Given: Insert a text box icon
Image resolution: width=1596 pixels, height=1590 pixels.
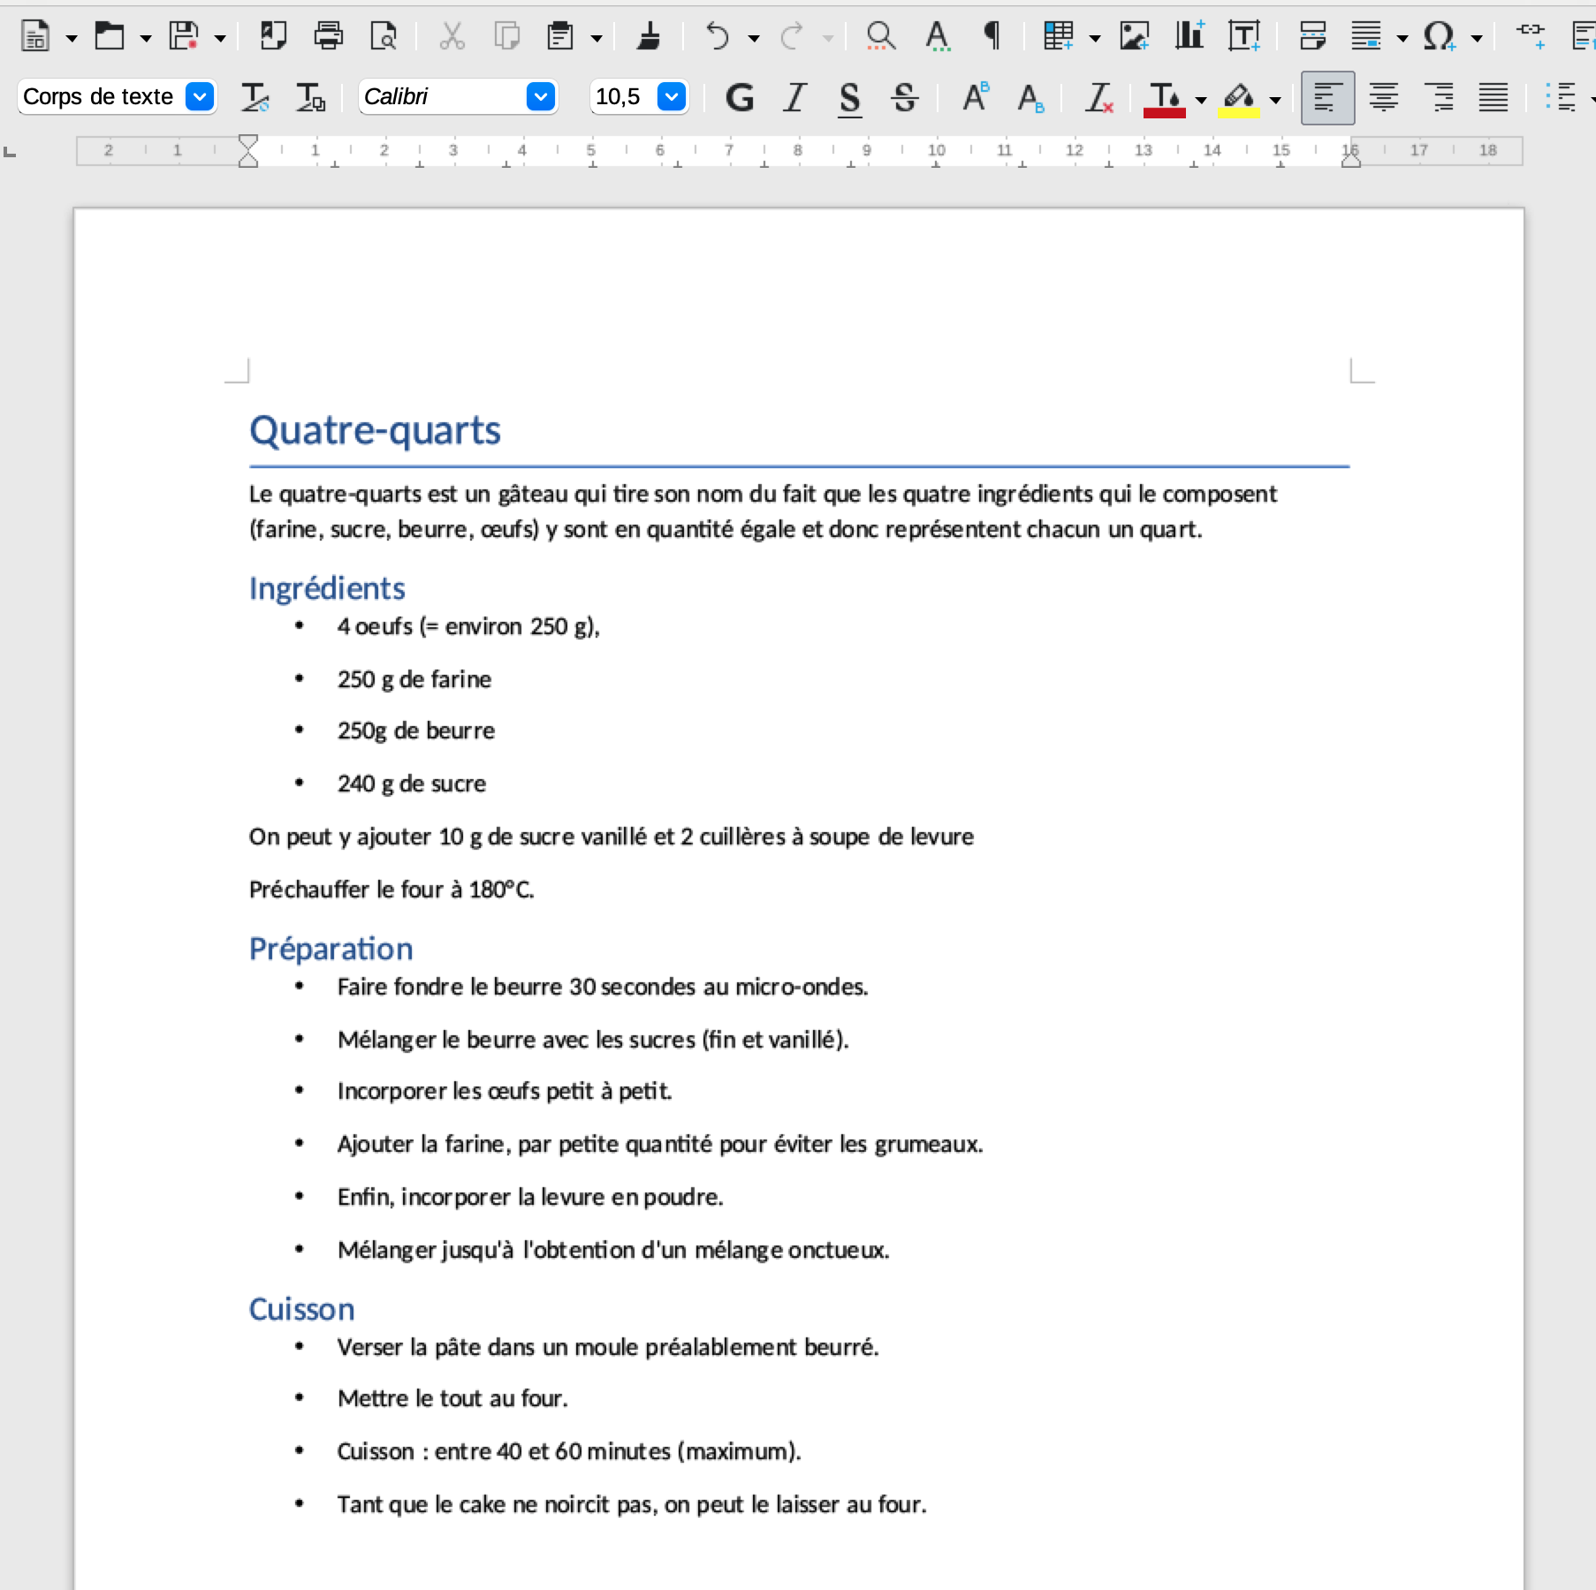Looking at the screenshot, I should click(1244, 36).
